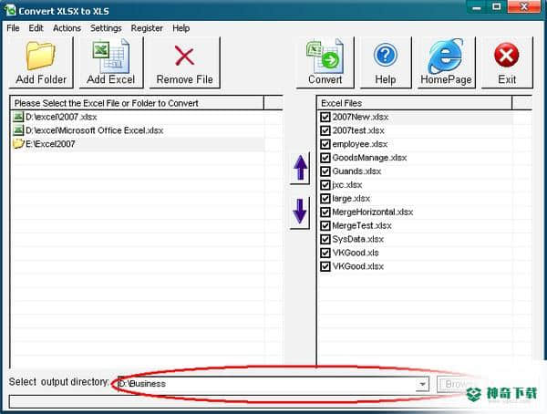Click inside the D:\Business output directory field

(x=267, y=384)
